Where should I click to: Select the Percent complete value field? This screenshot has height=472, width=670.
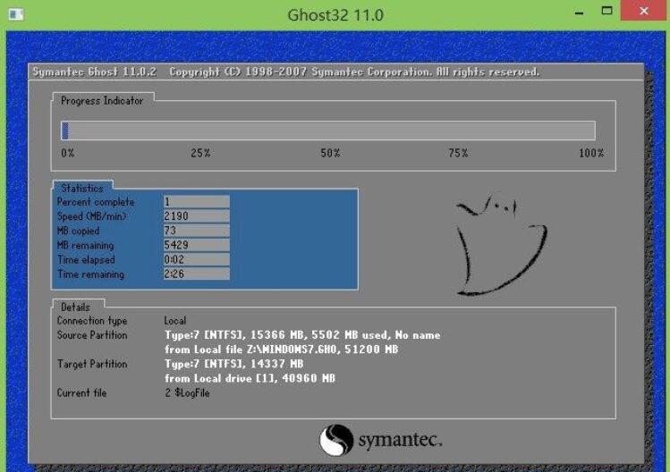pos(196,202)
